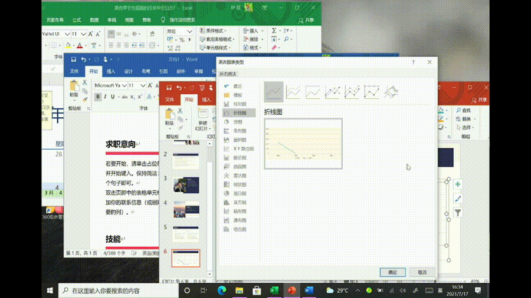Choose the stacked line chart subtype icon
Screen dimensions: 531x298
pyautogui.click(x=293, y=92)
